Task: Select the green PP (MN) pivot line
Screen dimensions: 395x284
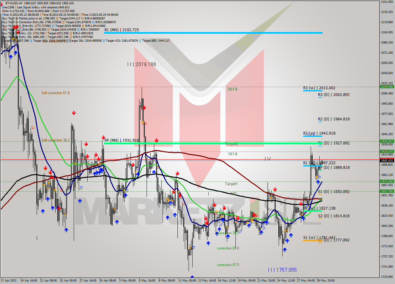Action: 213,143
